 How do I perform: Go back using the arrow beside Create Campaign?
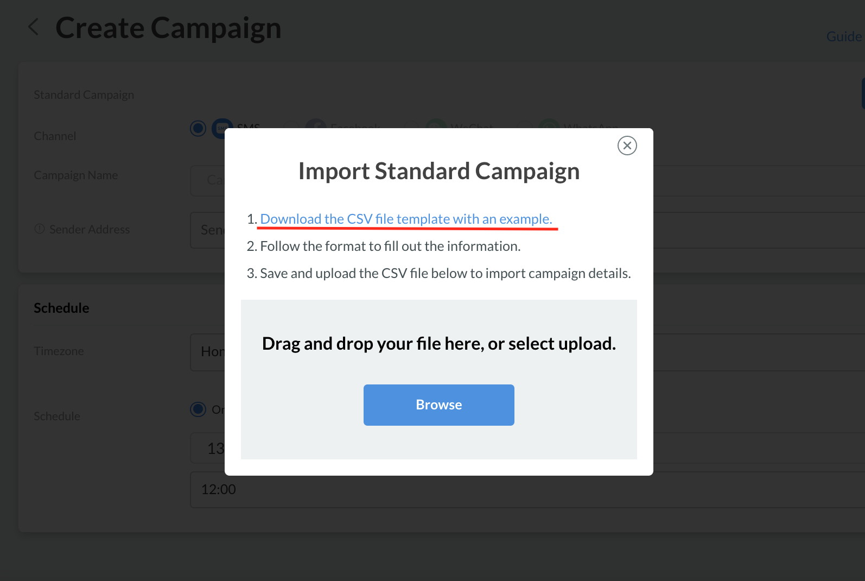[x=34, y=27]
